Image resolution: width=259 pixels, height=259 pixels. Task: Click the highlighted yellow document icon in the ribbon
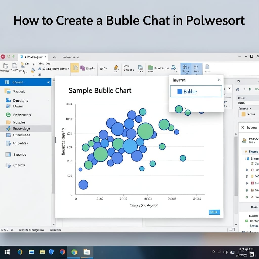(x=75, y=68)
